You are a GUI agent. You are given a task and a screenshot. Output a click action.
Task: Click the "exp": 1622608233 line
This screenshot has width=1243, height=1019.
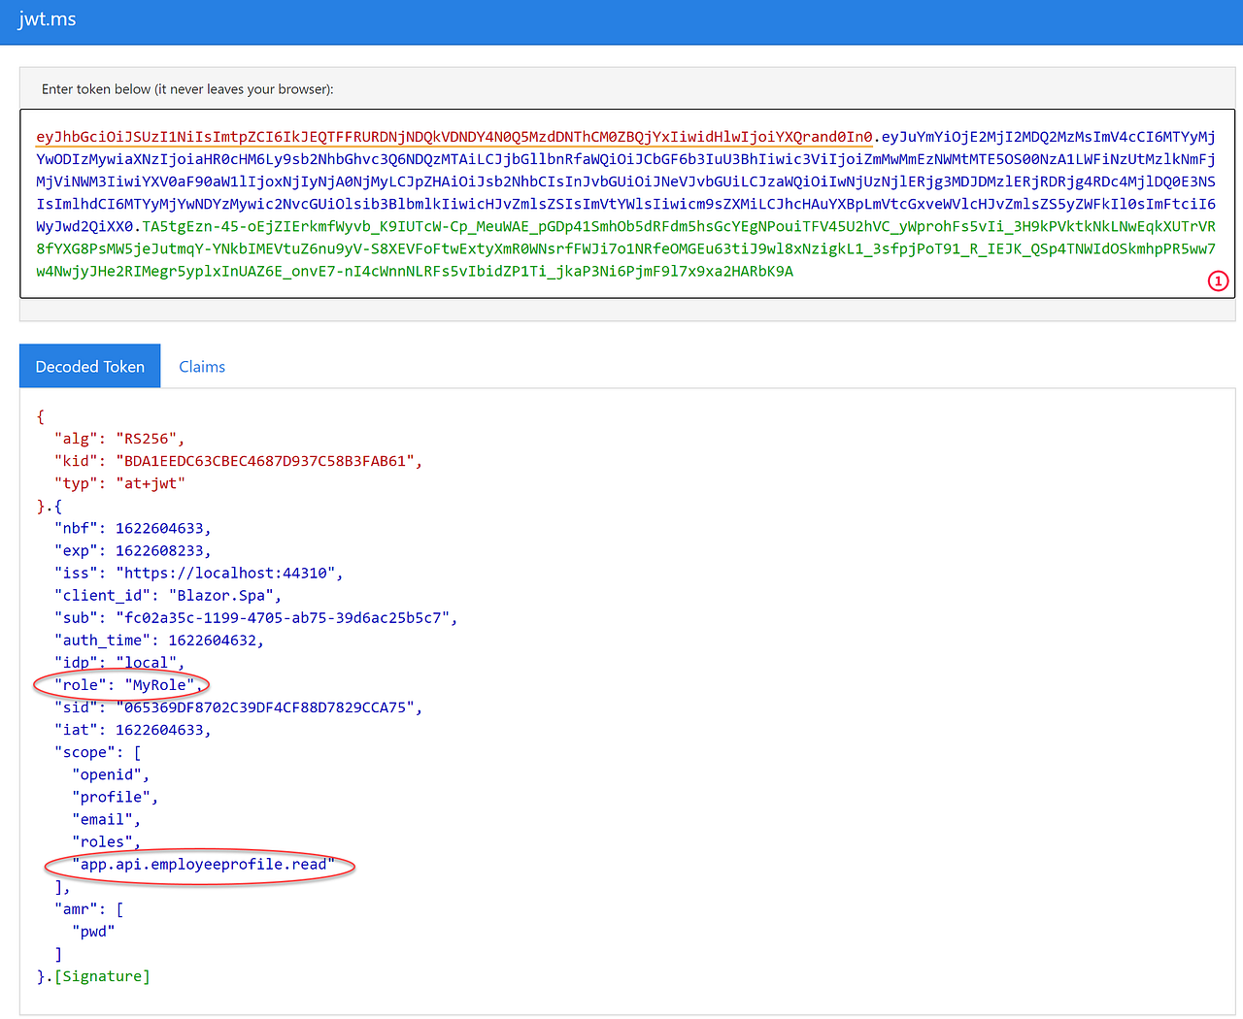(x=133, y=550)
